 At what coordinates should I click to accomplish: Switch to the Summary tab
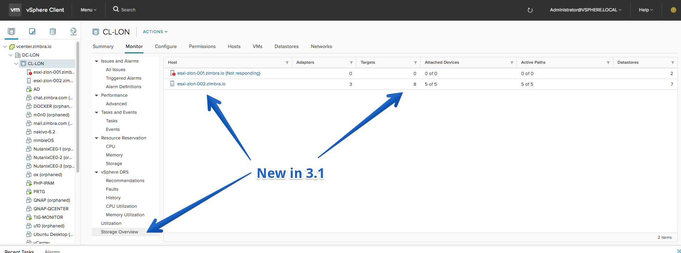[103, 47]
